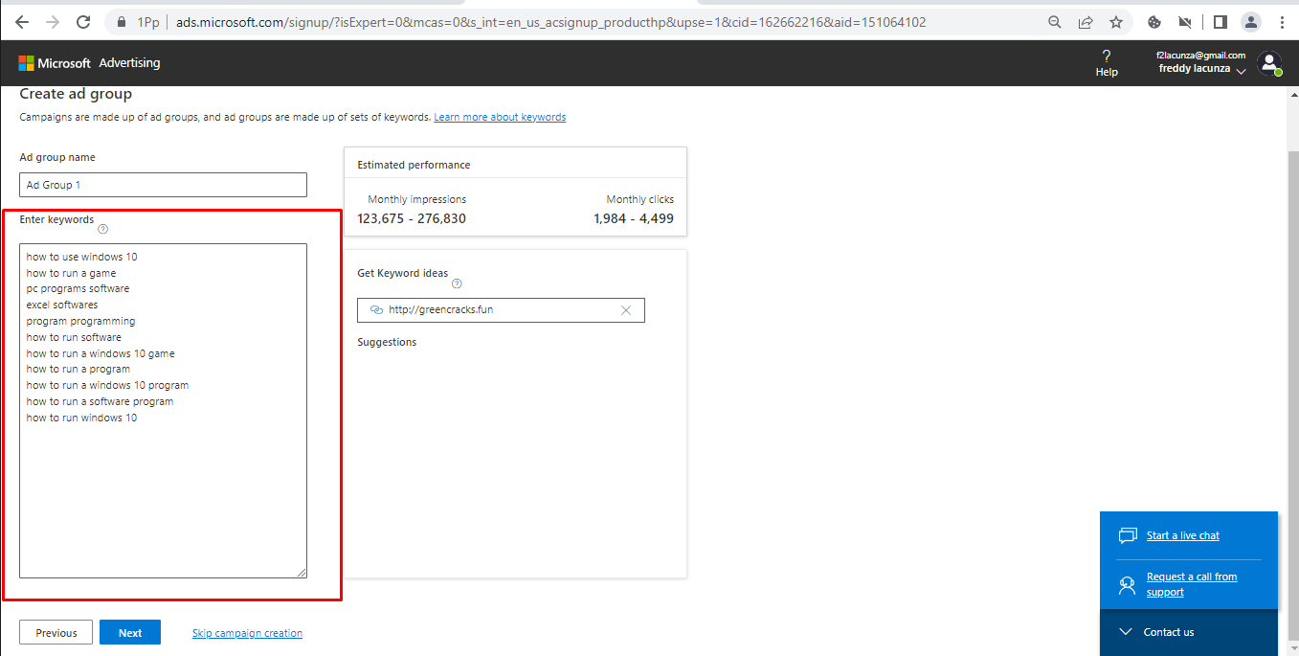Click the camera-blocked extension icon
This screenshot has height=656, width=1299.
point(1185,22)
